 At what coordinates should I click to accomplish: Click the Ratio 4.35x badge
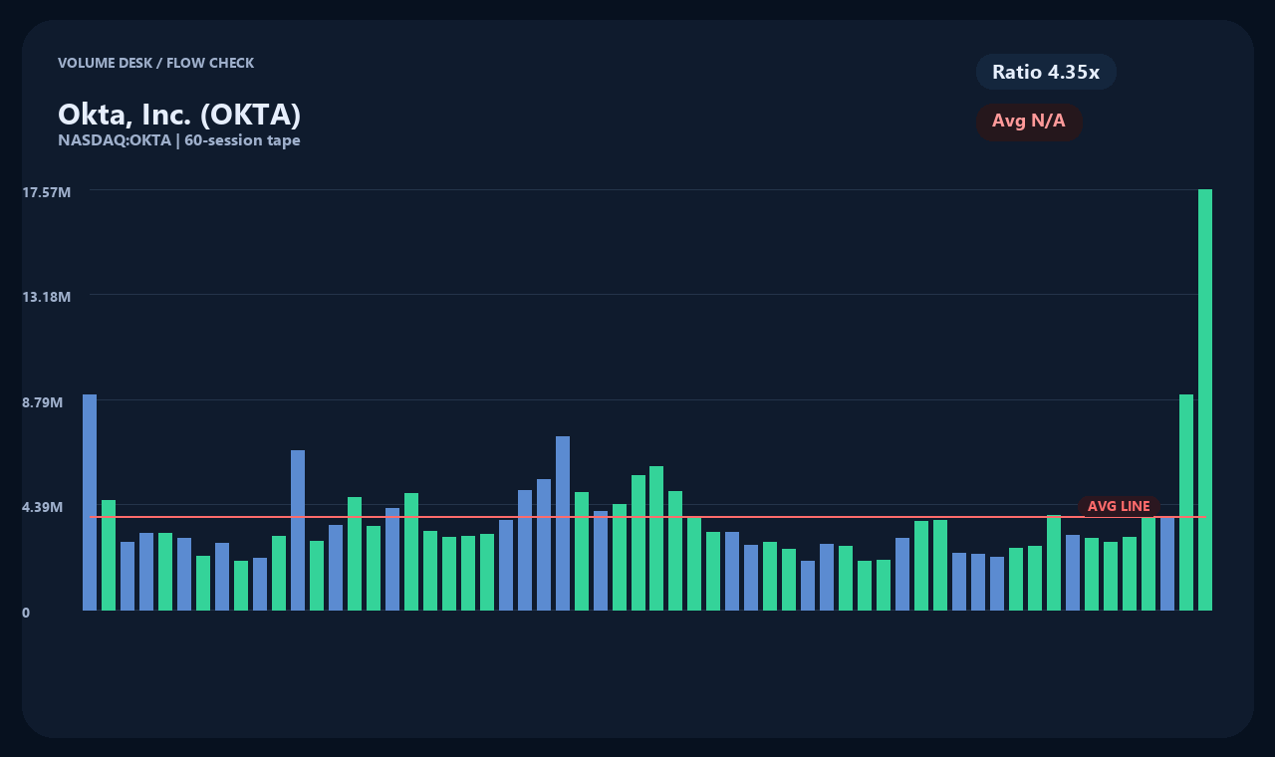[x=1046, y=72]
